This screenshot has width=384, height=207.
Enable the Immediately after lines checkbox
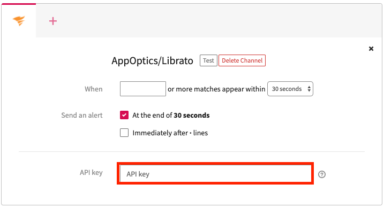point(124,133)
